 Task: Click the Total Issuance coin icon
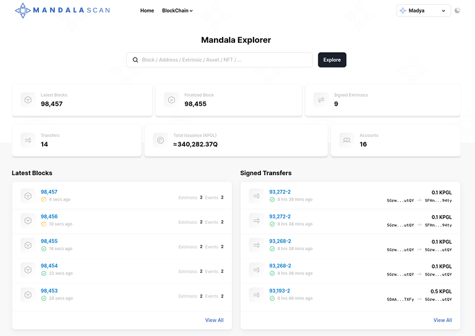pyautogui.click(x=160, y=140)
